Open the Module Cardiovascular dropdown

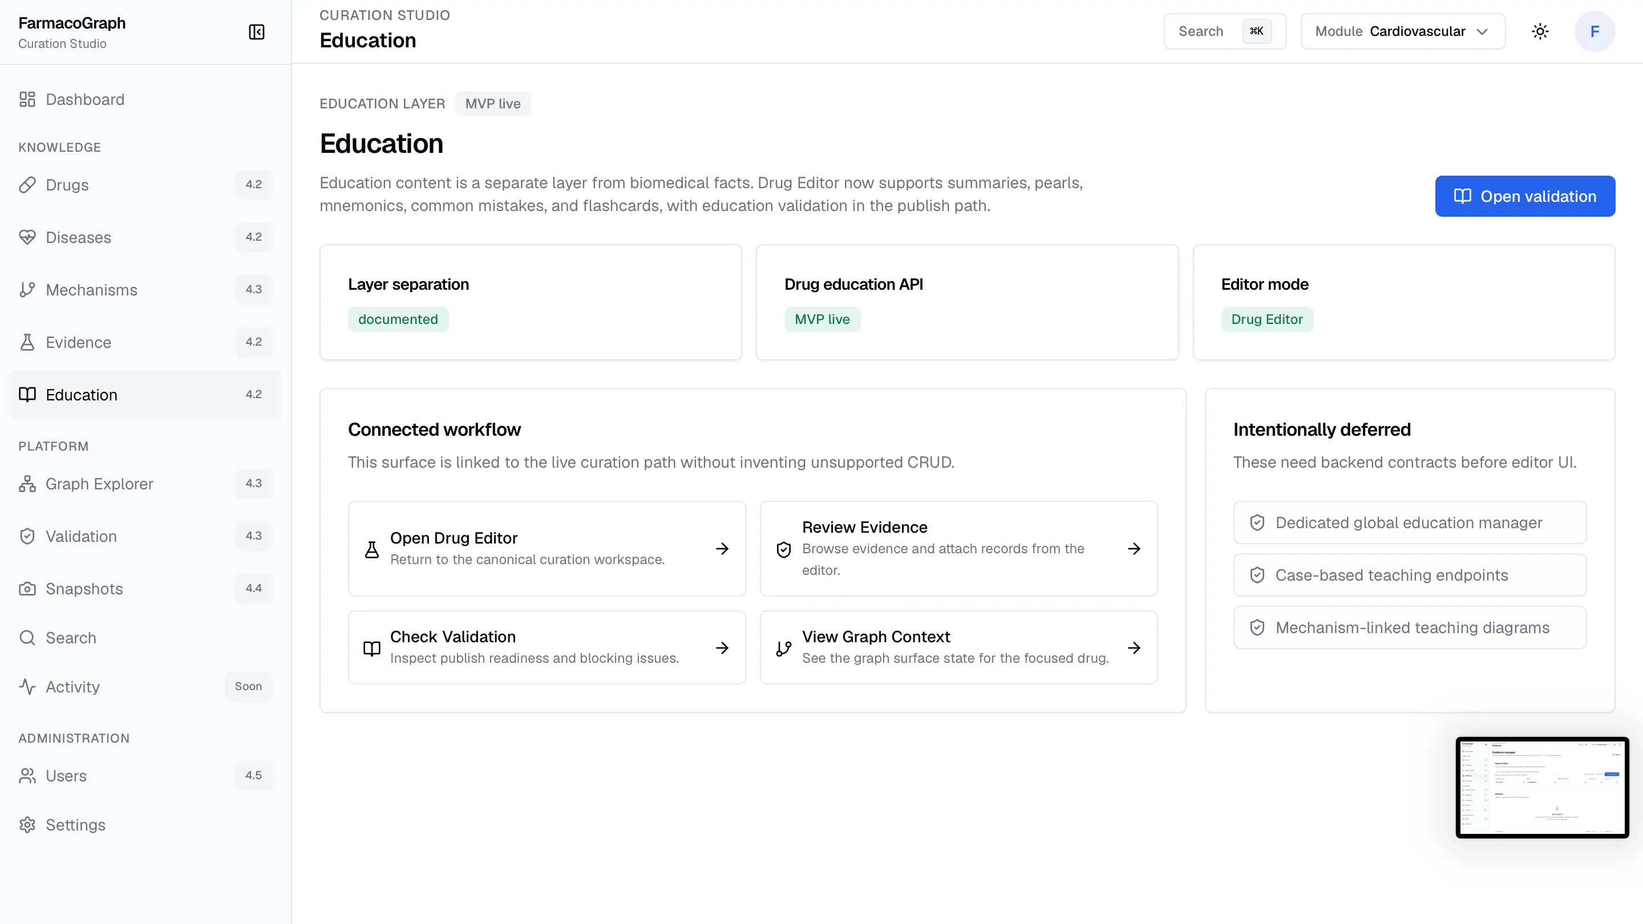tap(1403, 31)
